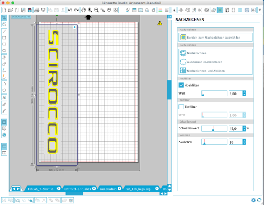This screenshot has height=205, width=264.
Task: Select the Pan hand tool
Action: [83, 10]
